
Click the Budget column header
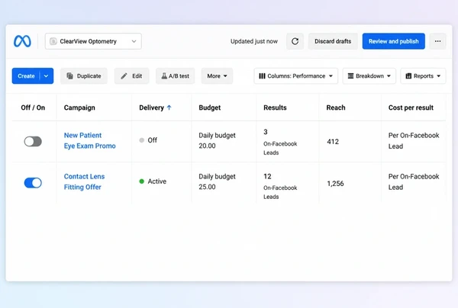coord(210,107)
